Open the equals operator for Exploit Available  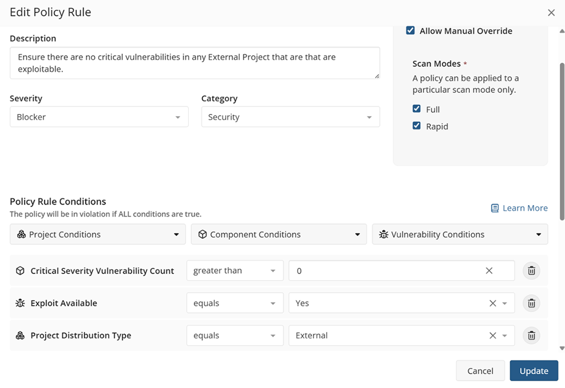coord(235,303)
